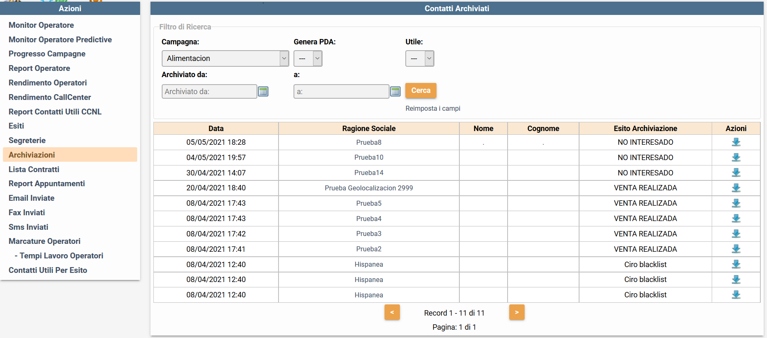Image resolution: width=767 pixels, height=338 pixels.
Task: Download the archived Prueba8 contact
Action: click(736, 142)
